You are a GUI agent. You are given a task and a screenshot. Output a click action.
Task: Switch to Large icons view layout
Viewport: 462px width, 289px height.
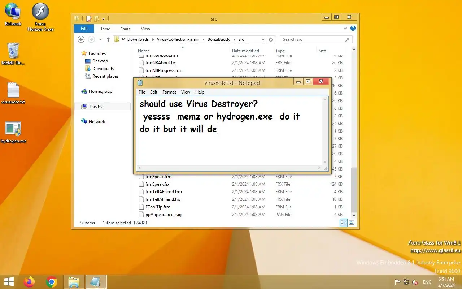point(352,223)
